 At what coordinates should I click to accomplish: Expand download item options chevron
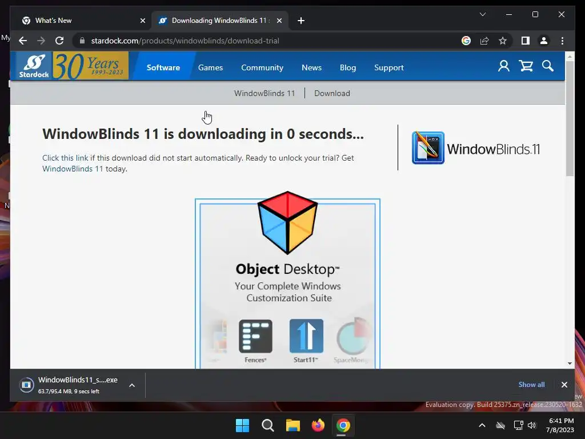pos(132,385)
